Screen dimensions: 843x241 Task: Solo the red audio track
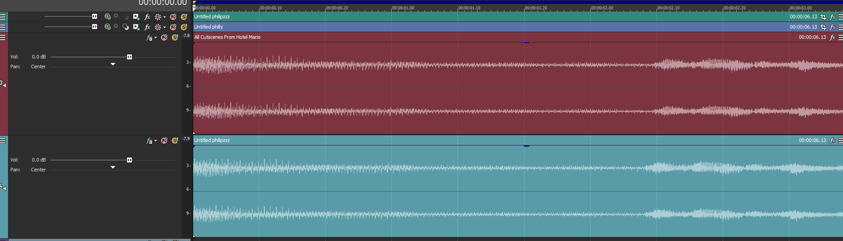click(x=175, y=37)
